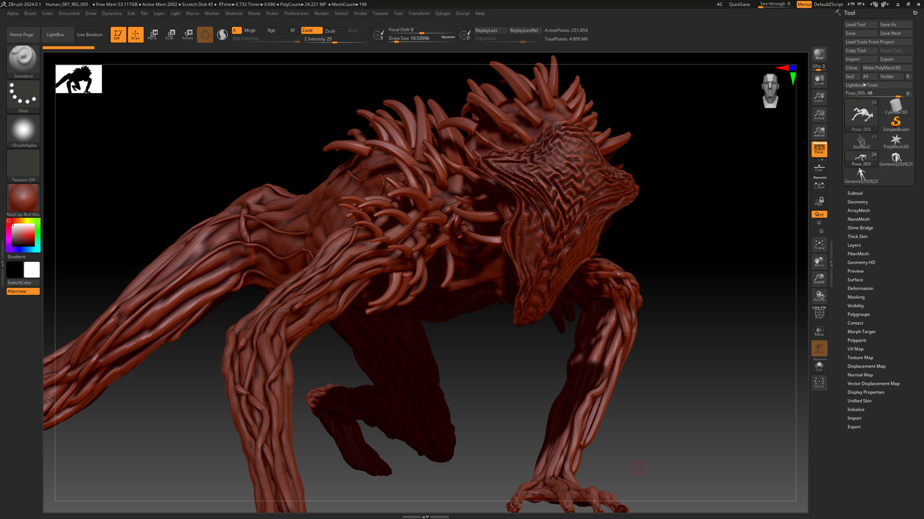
Task: Click the LightBox button
Action: tap(55, 35)
